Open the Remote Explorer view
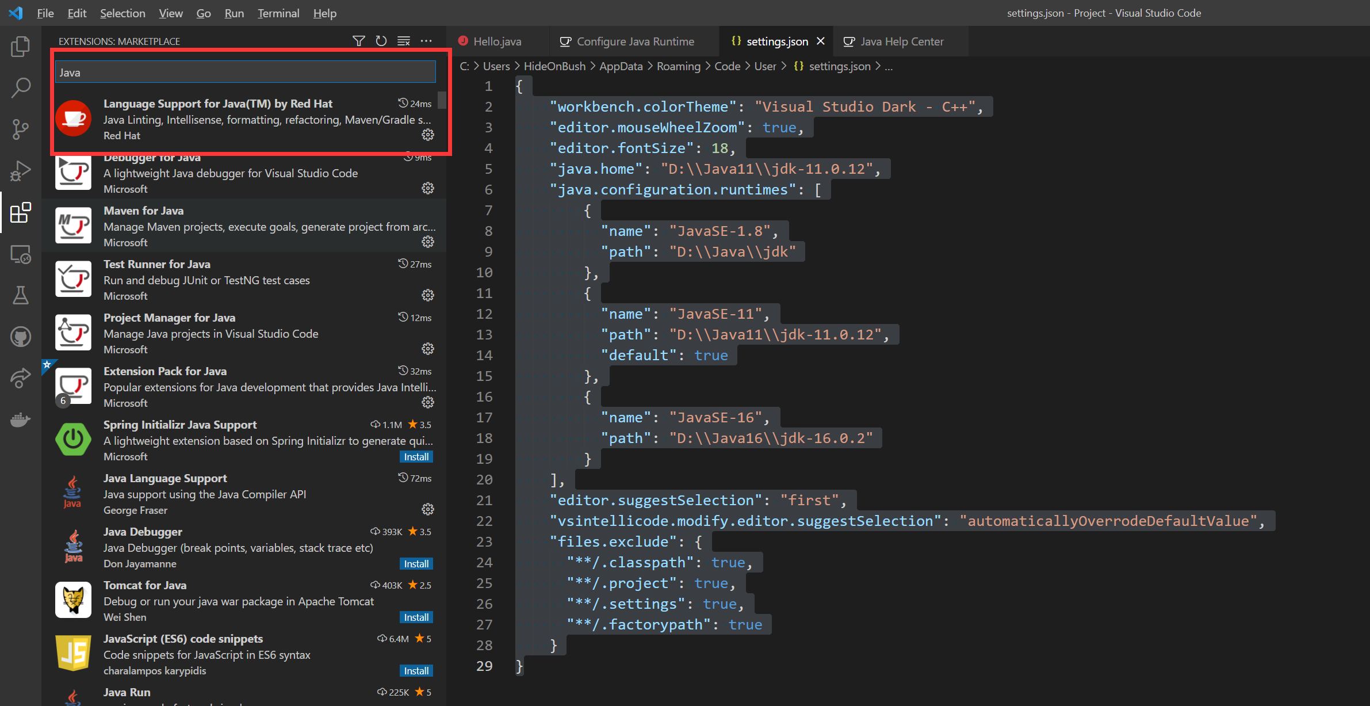This screenshot has height=706, width=1370. (21, 254)
